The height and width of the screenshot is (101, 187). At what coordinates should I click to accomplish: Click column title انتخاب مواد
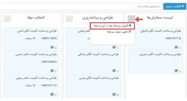(x=36, y=18)
